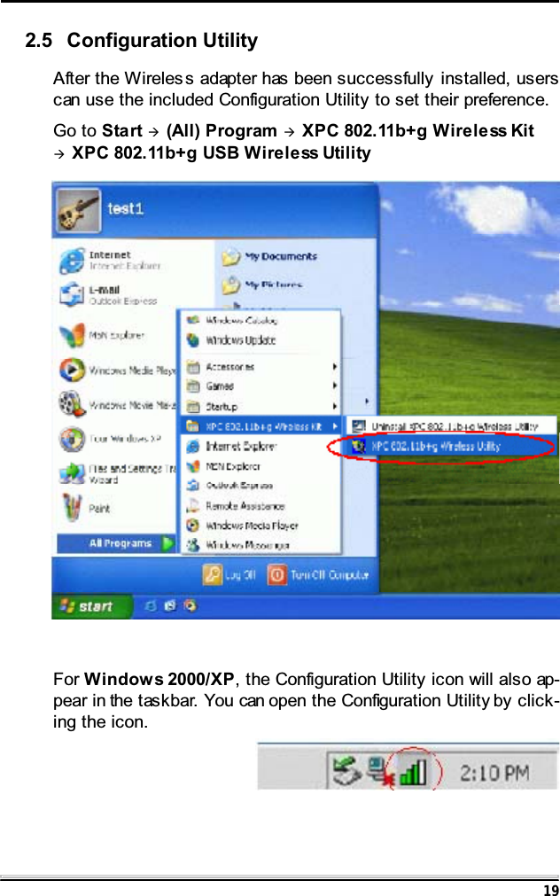This screenshot has width=560, height=896.
Task: Click Internet Explorer icon in programs submenu
Action: (193, 447)
